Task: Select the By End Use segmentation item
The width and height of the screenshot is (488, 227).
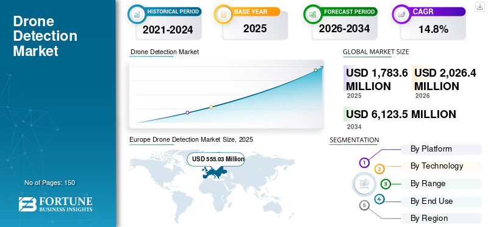Action: pyautogui.click(x=441, y=201)
